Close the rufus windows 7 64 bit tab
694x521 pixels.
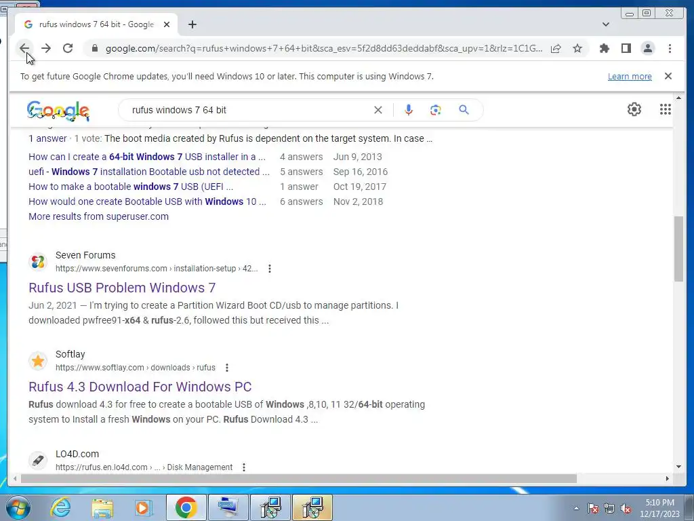167,24
